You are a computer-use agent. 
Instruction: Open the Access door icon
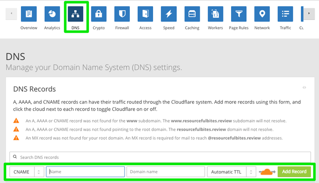[x=145, y=14]
